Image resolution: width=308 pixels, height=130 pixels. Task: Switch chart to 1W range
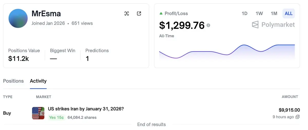coord(259,14)
